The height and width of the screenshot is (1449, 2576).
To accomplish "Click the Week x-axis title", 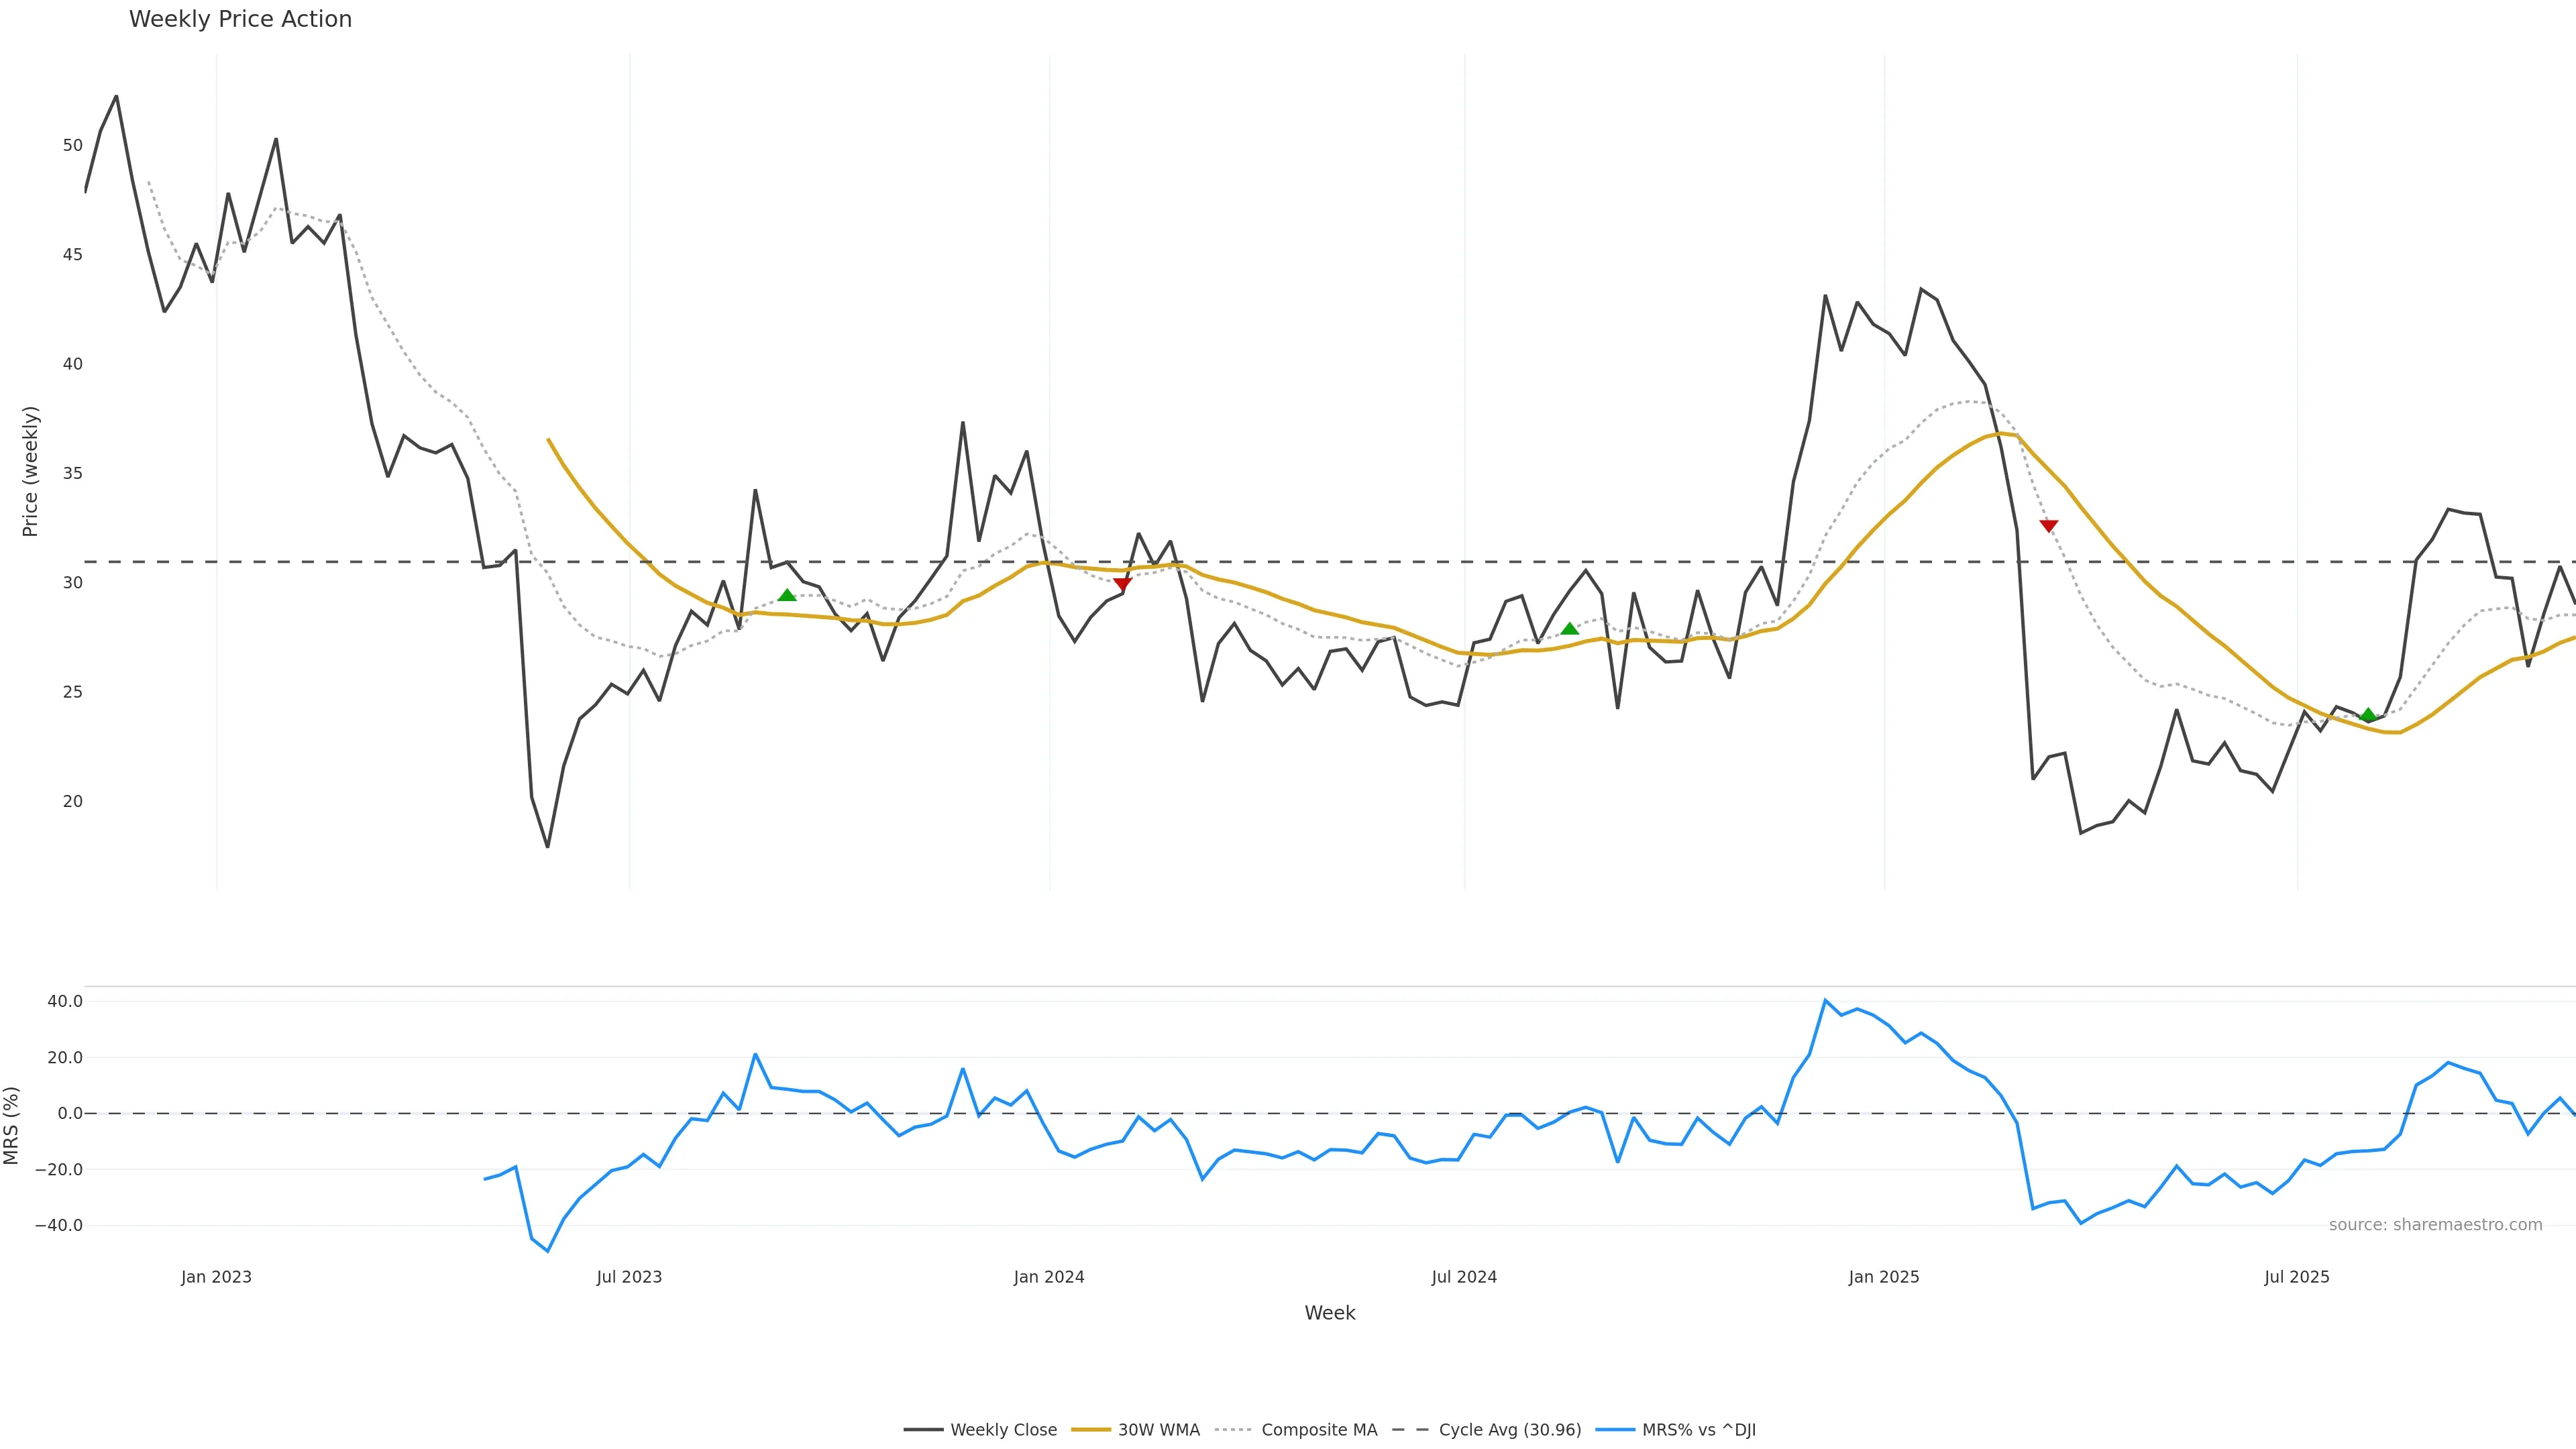I will coord(1329,1313).
